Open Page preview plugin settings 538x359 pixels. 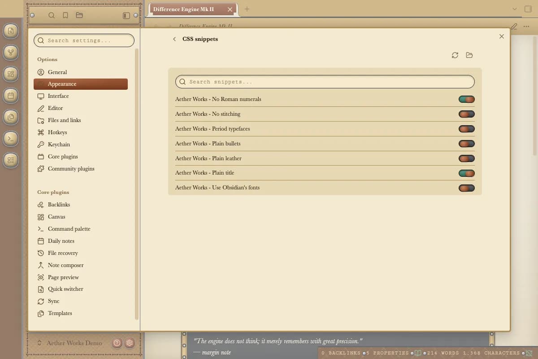coord(81,277)
